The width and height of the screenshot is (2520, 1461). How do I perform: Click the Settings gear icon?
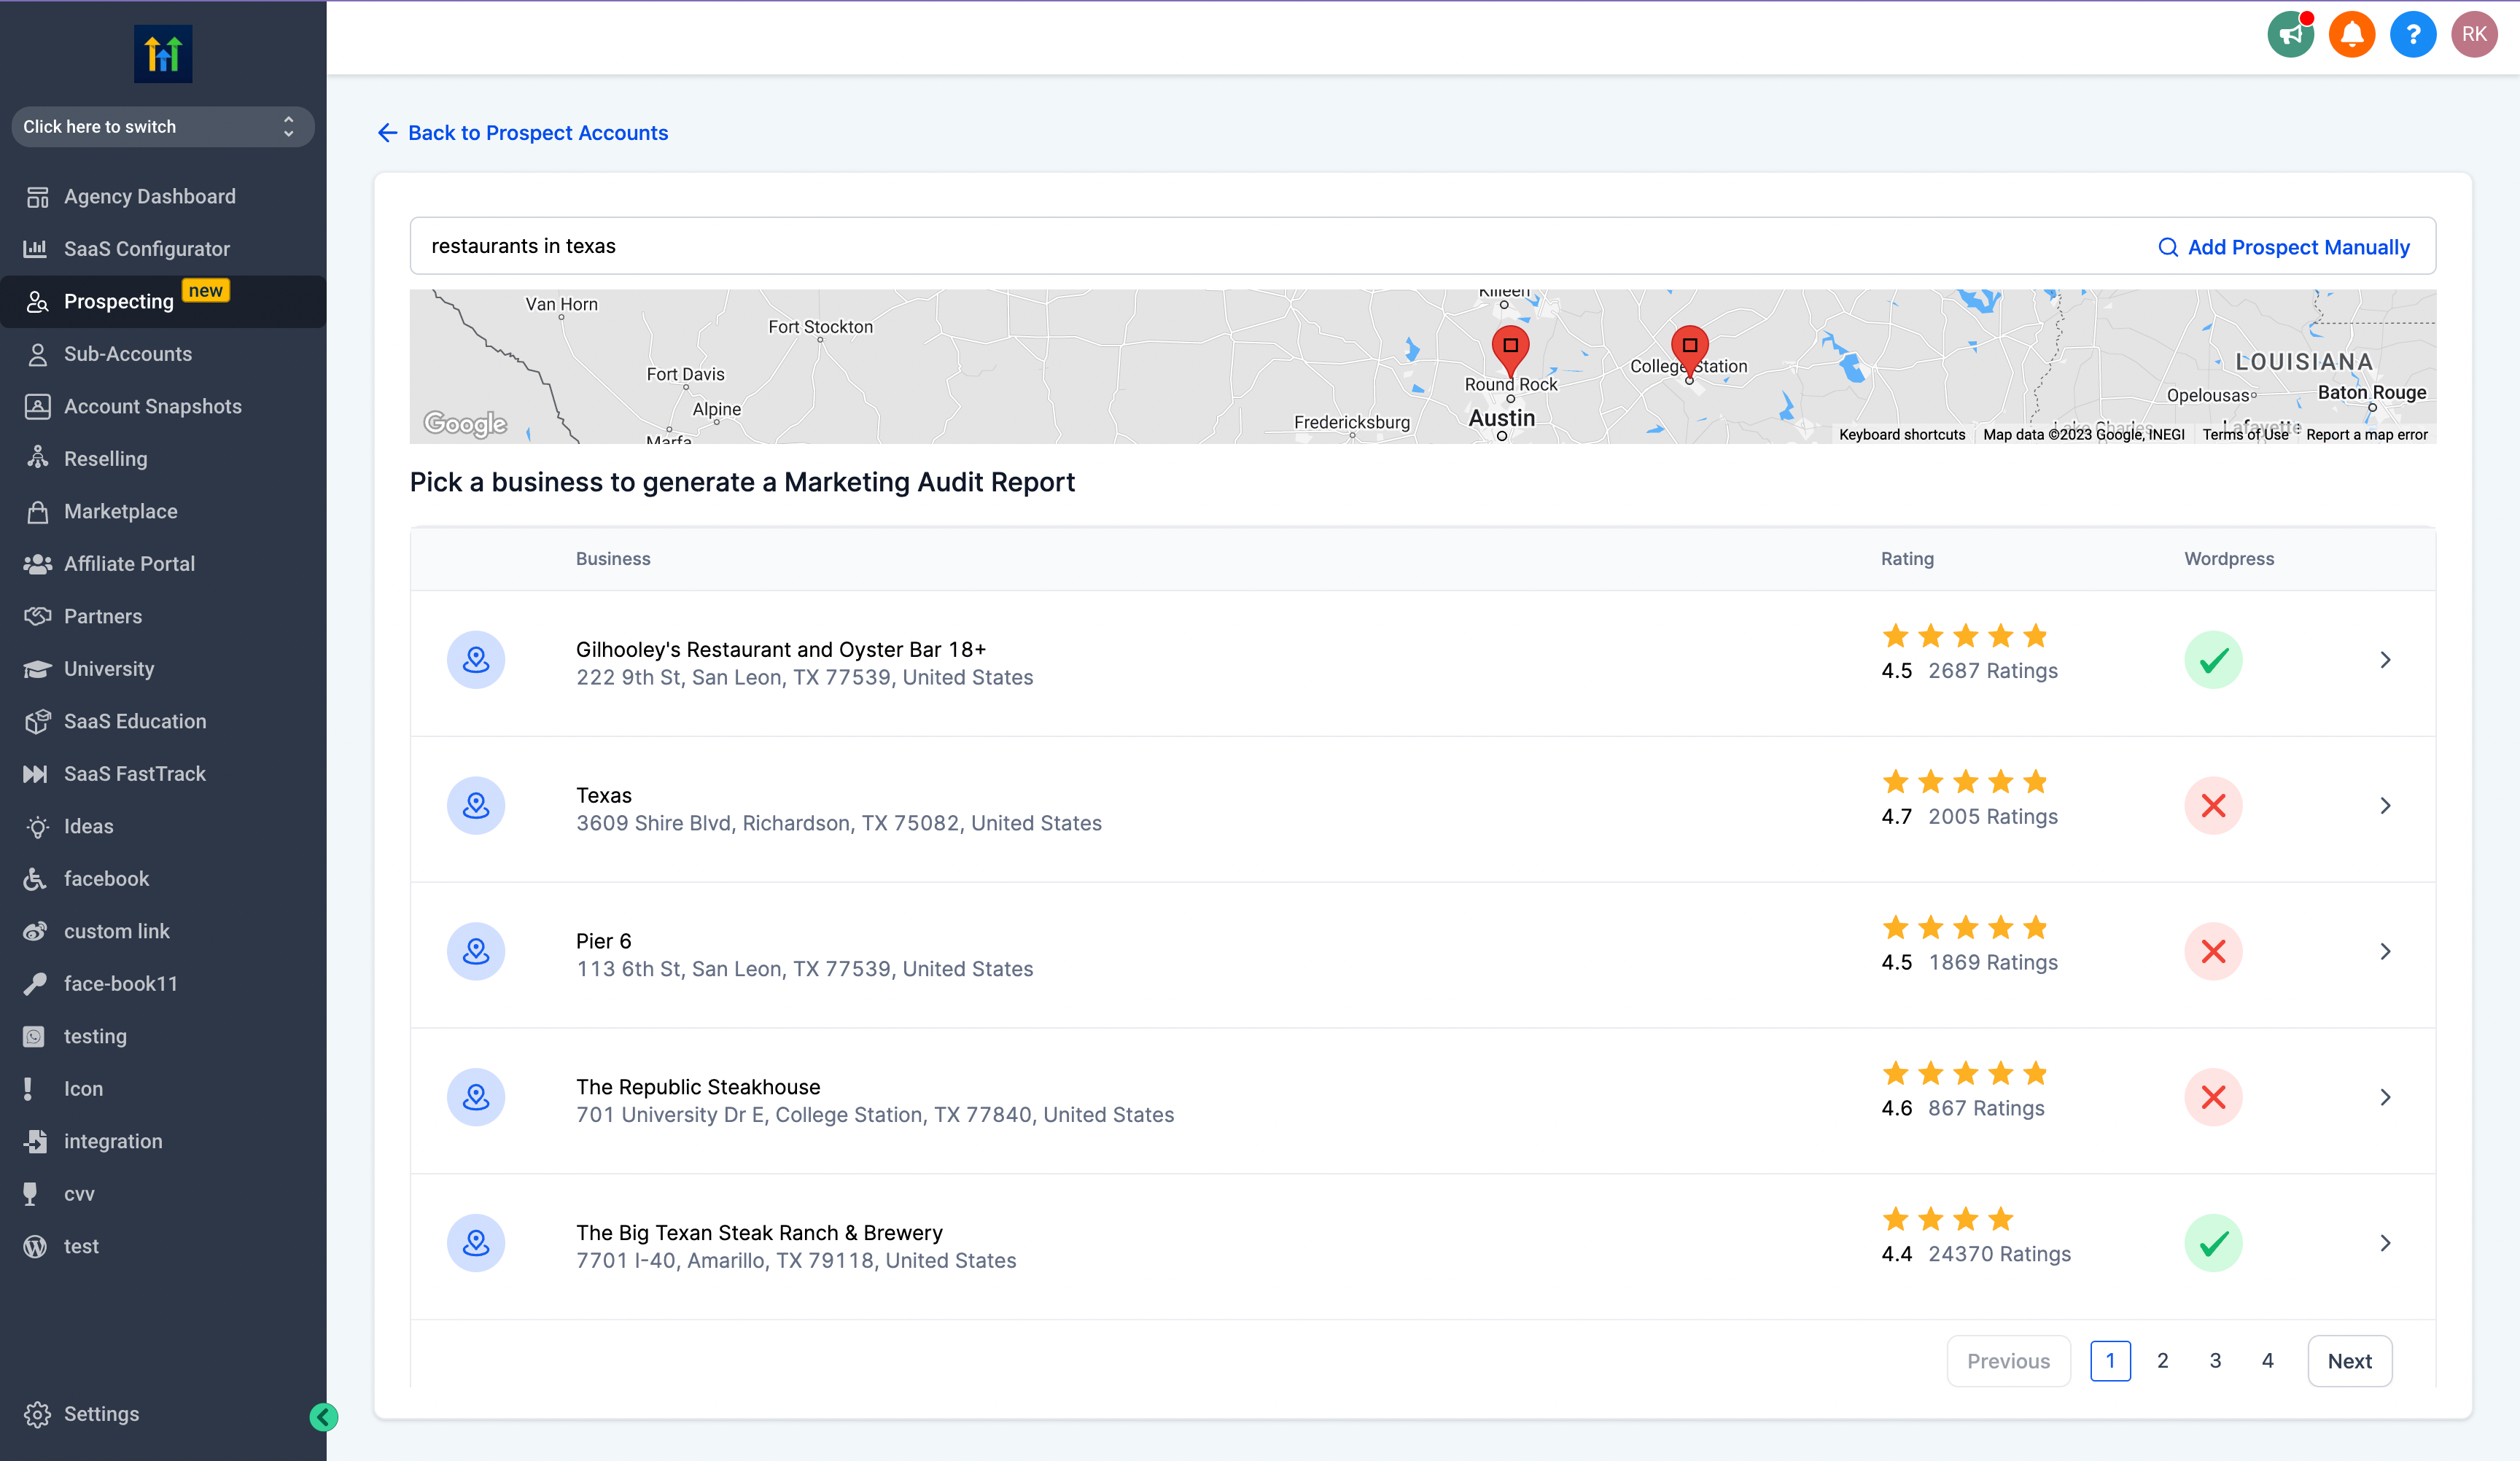click(37, 1414)
